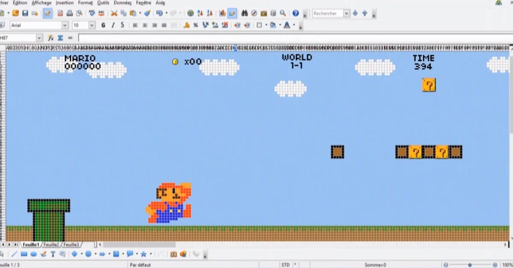The height and width of the screenshot is (268, 513).
Task: Open Help question mark icon
Action: [295, 13]
